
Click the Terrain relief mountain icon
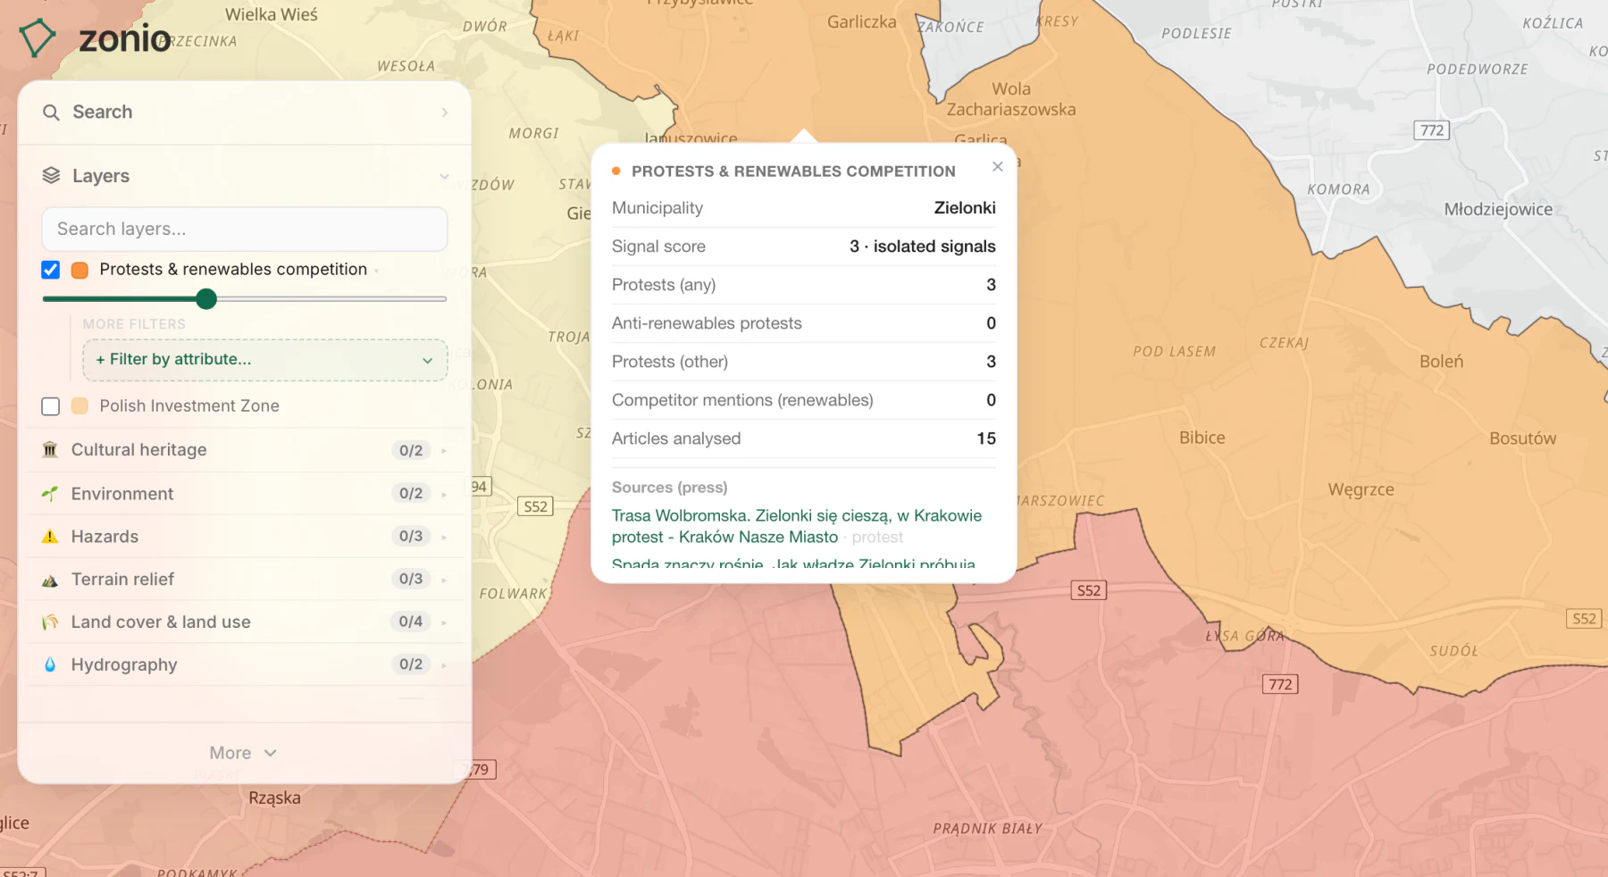[x=50, y=580]
